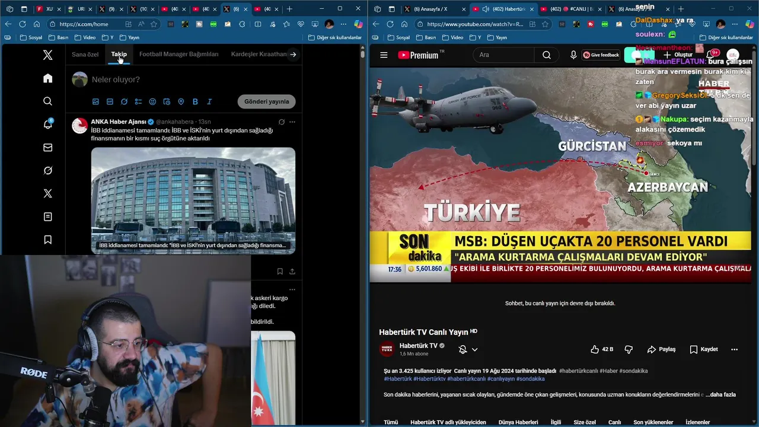Search by voice microphone icon
Viewport: 759px width, 427px height.
point(573,55)
